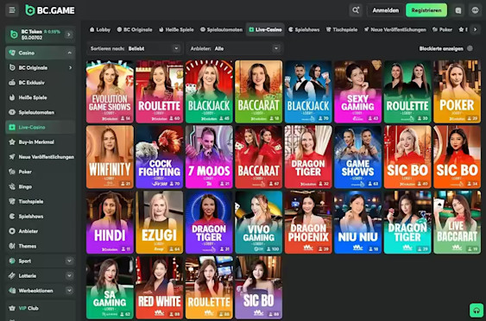Viewport: 486px width, 321px height.
Task: Switch to the Lobby tab
Action: pyautogui.click(x=100, y=29)
